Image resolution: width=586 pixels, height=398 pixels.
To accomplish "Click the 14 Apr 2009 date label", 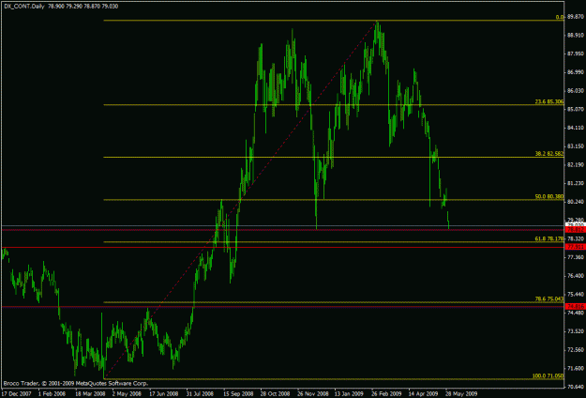I will tap(423, 394).
